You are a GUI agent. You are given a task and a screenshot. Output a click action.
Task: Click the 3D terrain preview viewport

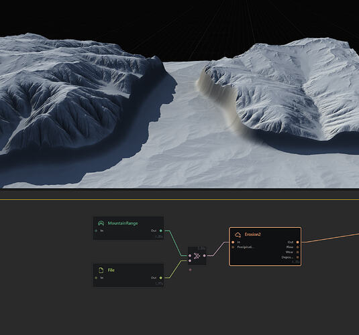pyautogui.click(x=180, y=94)
